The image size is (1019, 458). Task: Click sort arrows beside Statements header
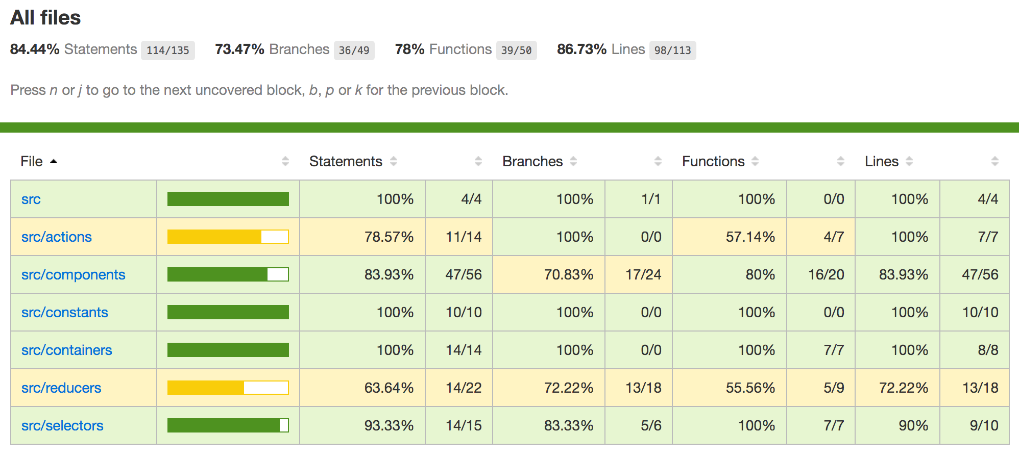coord(394,162)
